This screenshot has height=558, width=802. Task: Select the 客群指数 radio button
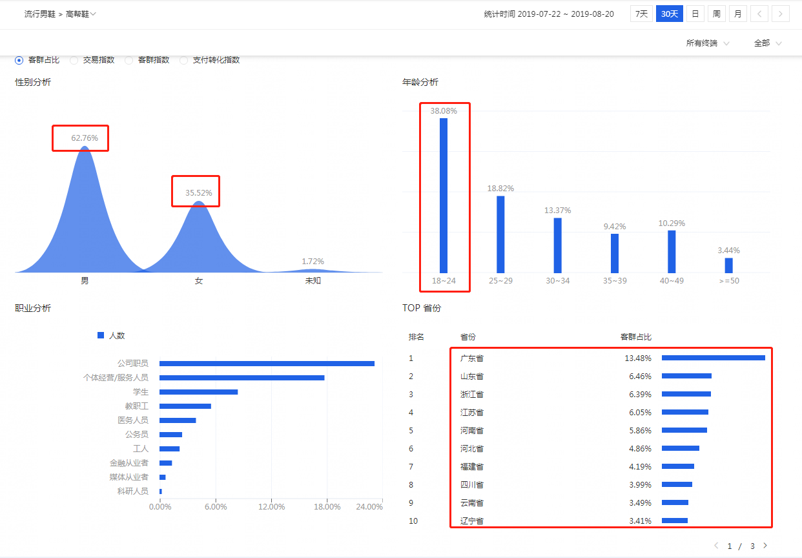129,60
